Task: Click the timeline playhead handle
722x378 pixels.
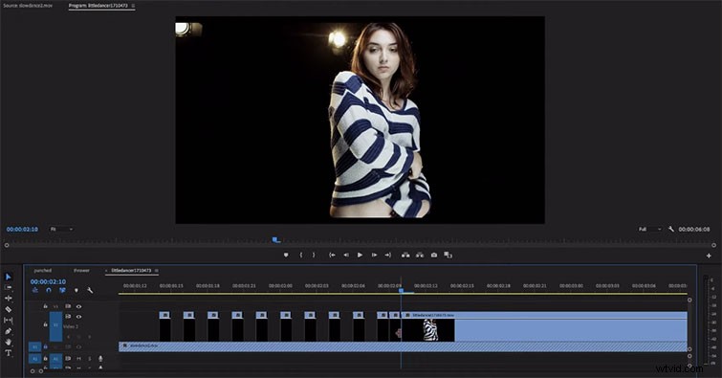Action: [401, 290]
